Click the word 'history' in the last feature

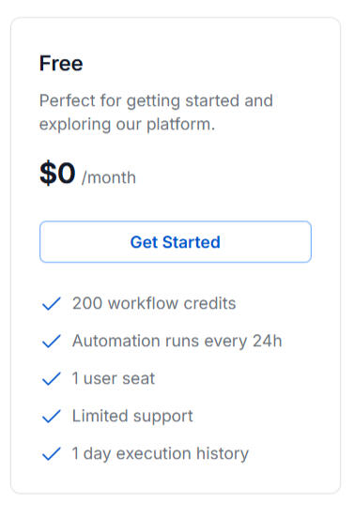(x=223, y=454)
